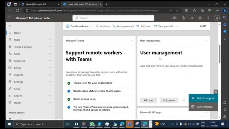229x129 pixels.
Task: Focus the admin center Search box
Action: (113, 18)
